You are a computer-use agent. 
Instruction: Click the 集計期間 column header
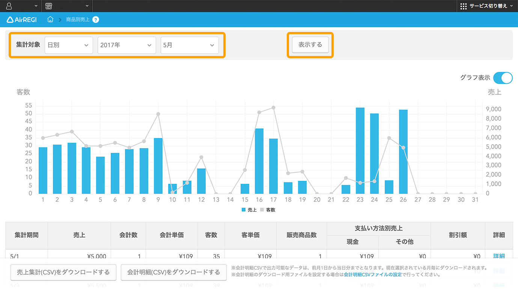(x=27, y=235)
